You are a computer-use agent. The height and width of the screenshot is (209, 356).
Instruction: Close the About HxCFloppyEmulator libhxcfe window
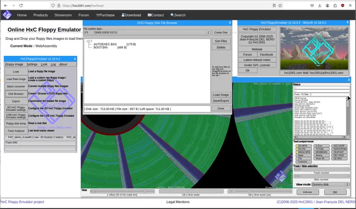[348, 22]
